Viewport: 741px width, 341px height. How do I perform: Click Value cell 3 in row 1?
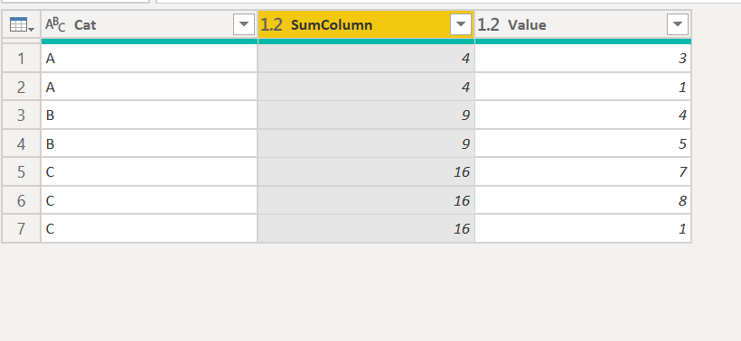583,59
